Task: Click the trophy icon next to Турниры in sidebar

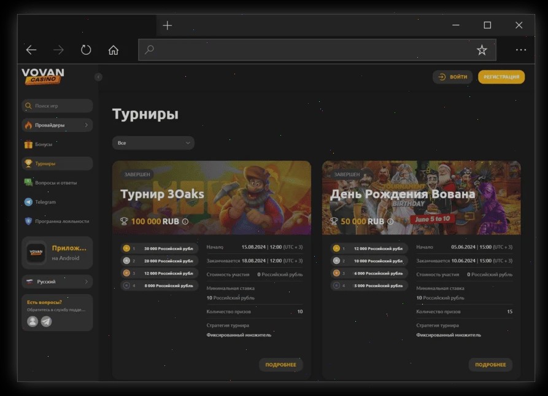Action: [x=29, y=163]
